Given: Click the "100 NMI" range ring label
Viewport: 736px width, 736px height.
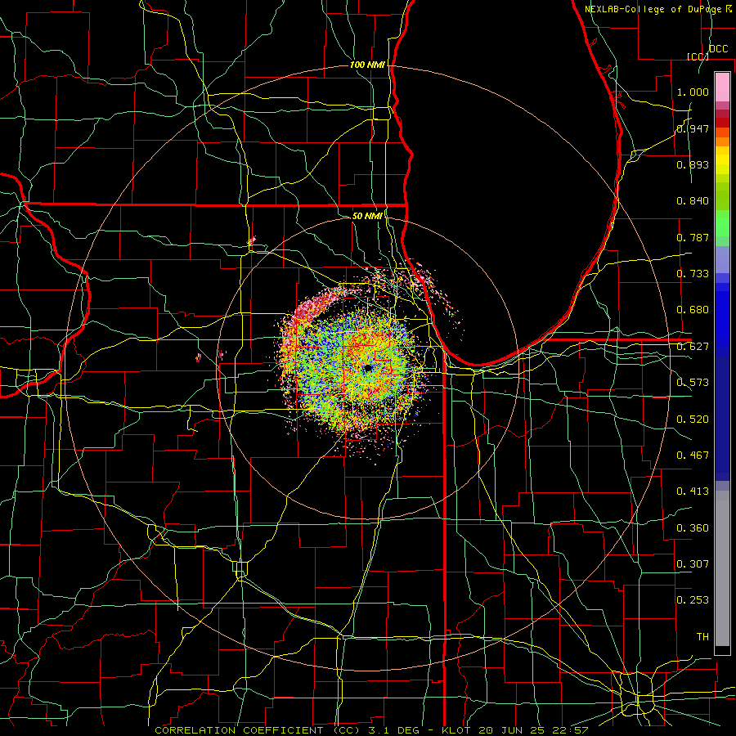Looking at the screenshot, I should click(x=367, y=65).
